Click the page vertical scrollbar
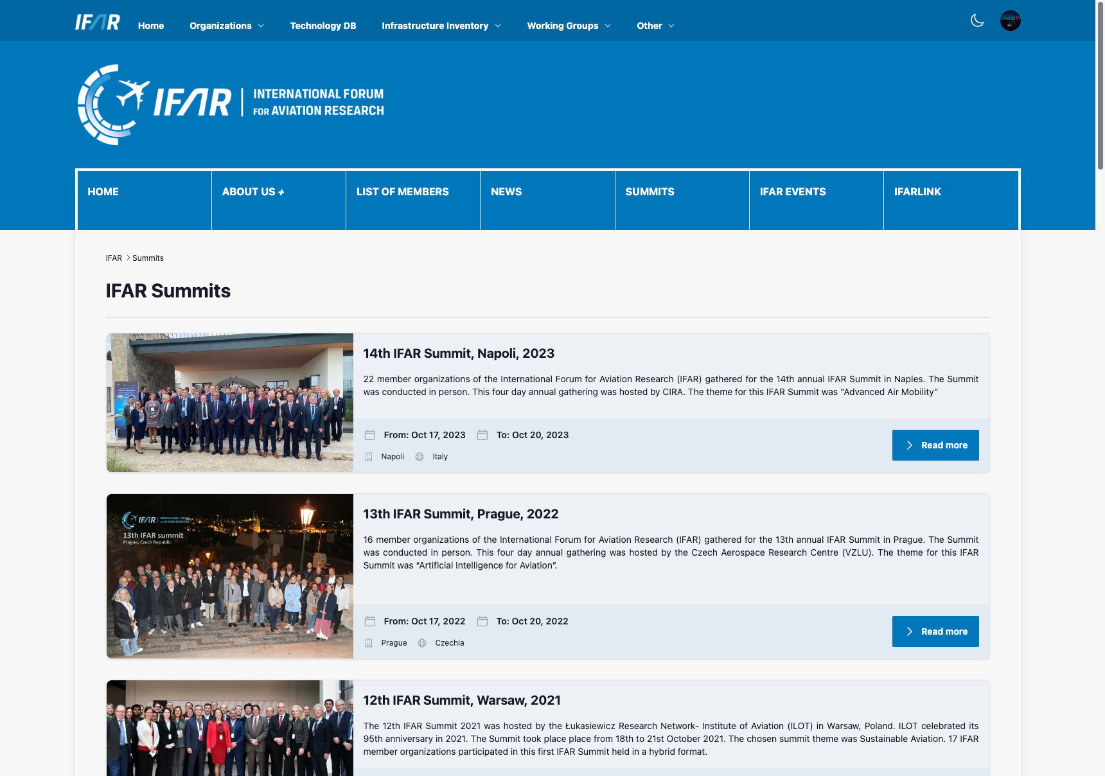This screenshot has height=776, width=1105. tap(1100, 87)
